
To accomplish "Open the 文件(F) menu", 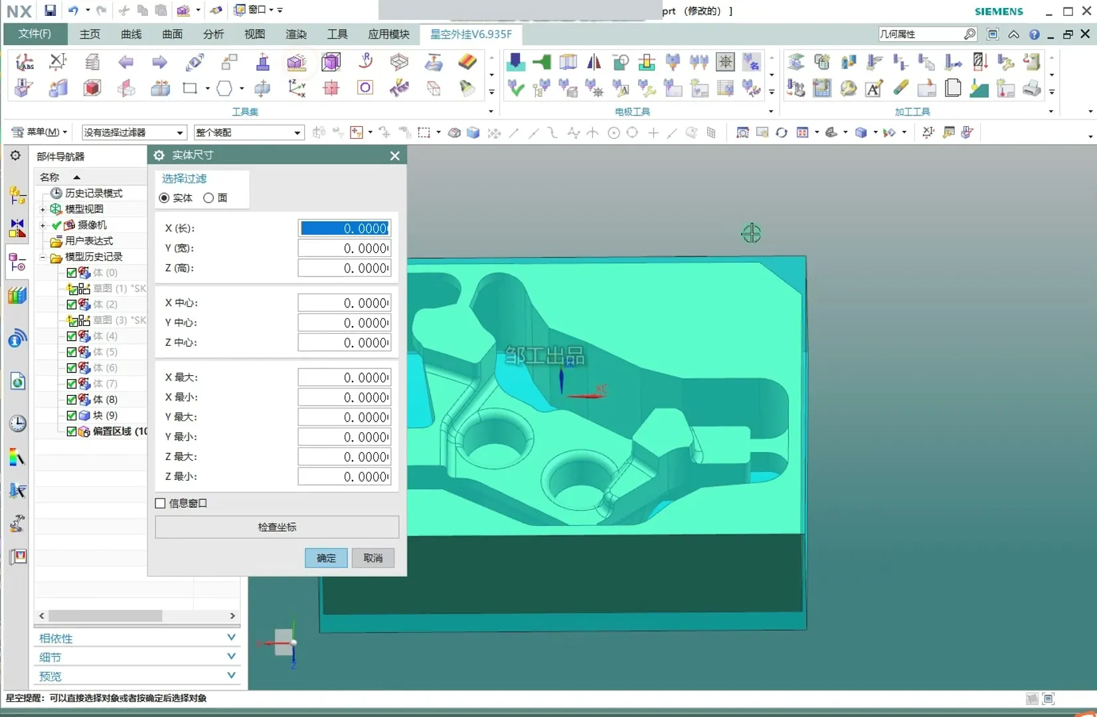I will point(35,34).
